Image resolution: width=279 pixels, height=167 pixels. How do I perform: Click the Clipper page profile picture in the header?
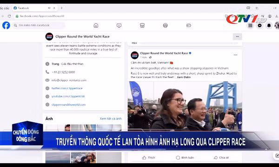pos(49,37)
